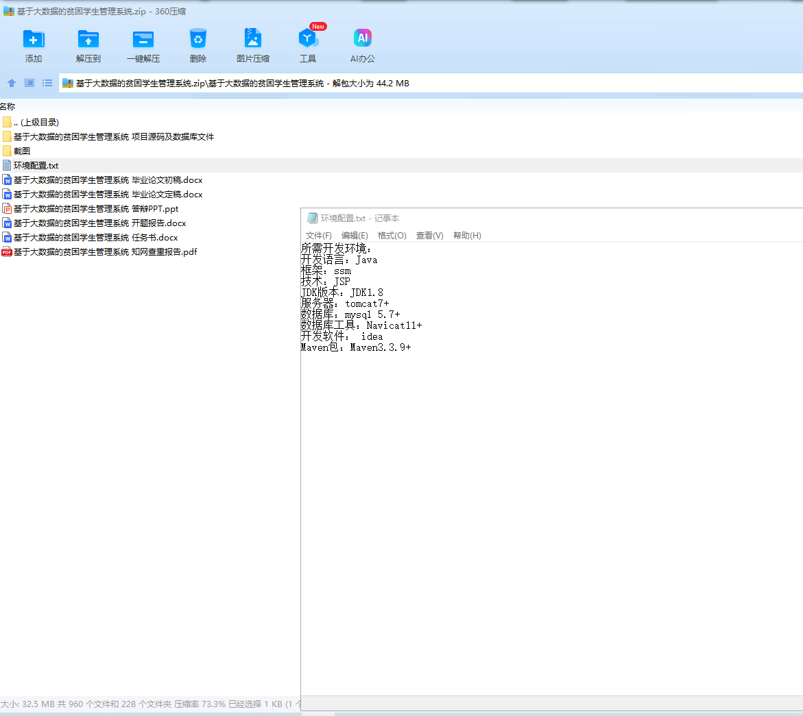Viewport: 803px width, 716px height.
Task: Click the 名称 column header
Action: click(x=8, y=106)
